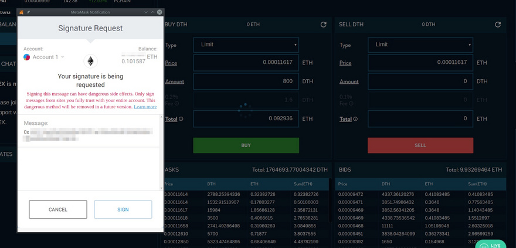Click the BIDS DTH column header
516x248 pixels.
pos(386,184)
